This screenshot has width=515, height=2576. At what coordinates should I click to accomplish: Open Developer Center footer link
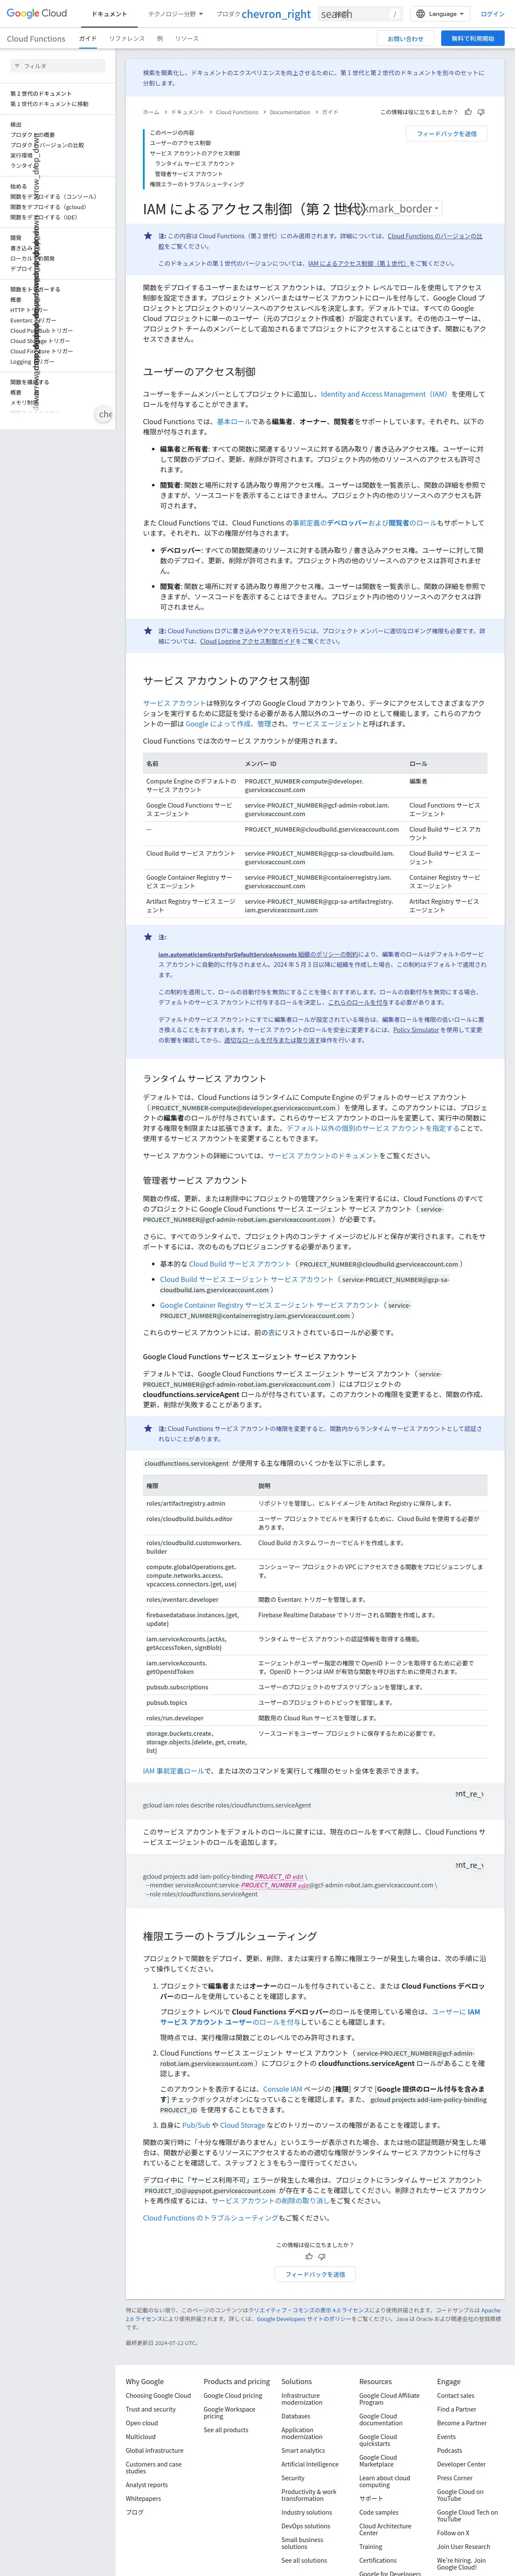point(461,2464)
